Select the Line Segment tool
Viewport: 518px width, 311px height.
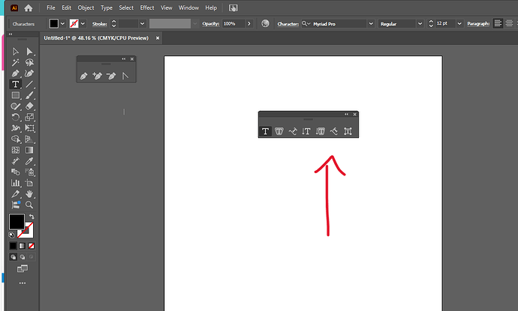(x=29, y=84)
